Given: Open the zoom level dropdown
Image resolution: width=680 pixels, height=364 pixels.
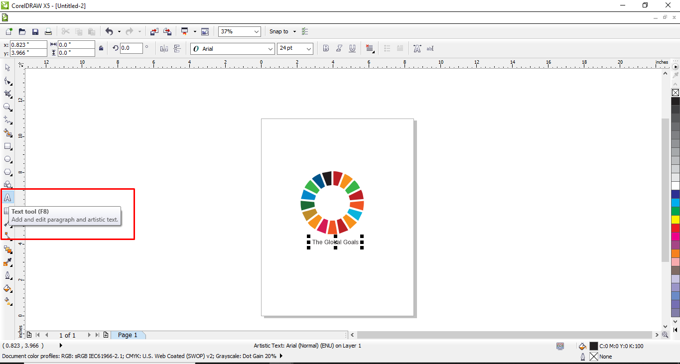Looking at the screenshot, I should 257,31.
